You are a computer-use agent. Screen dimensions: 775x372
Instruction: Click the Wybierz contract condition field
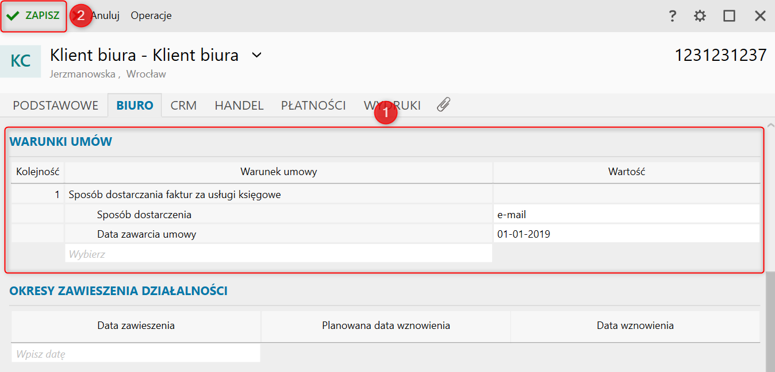pos(278,254)
